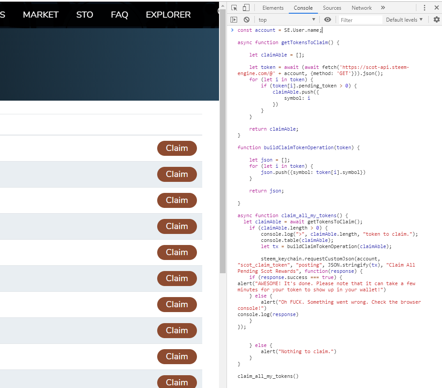Open the JavaScript context 'top' dropdown
Screen dimensions: 442x388
287,20
